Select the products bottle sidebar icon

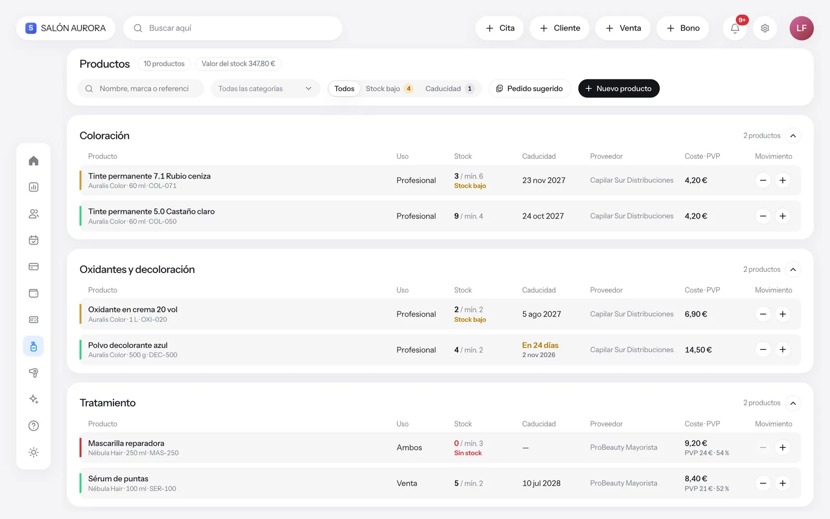[34, 346]
